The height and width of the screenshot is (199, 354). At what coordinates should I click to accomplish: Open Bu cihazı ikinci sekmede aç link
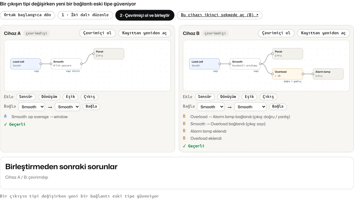coord(219,15)
